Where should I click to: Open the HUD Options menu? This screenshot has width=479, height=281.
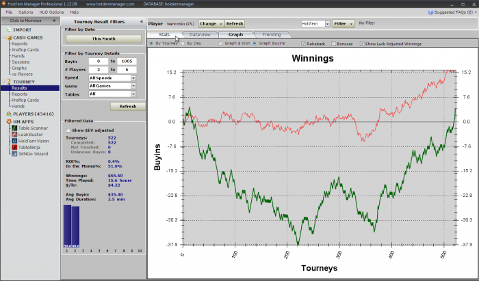click(x=51, y=12)
